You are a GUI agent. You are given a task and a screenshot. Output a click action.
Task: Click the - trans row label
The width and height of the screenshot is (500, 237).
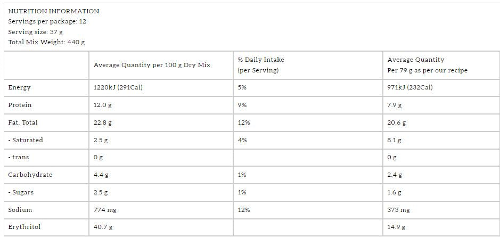click(20, 158)
